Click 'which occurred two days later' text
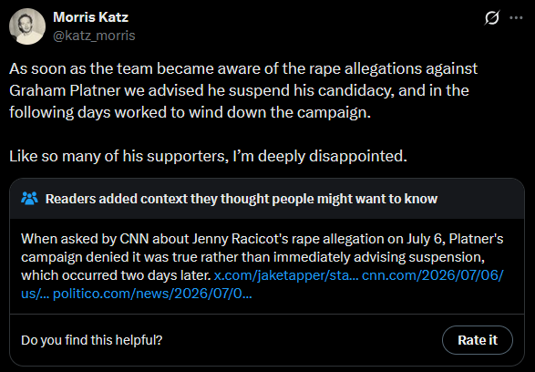This screenshot has width=535, height=372. click(x=116, y=275)
